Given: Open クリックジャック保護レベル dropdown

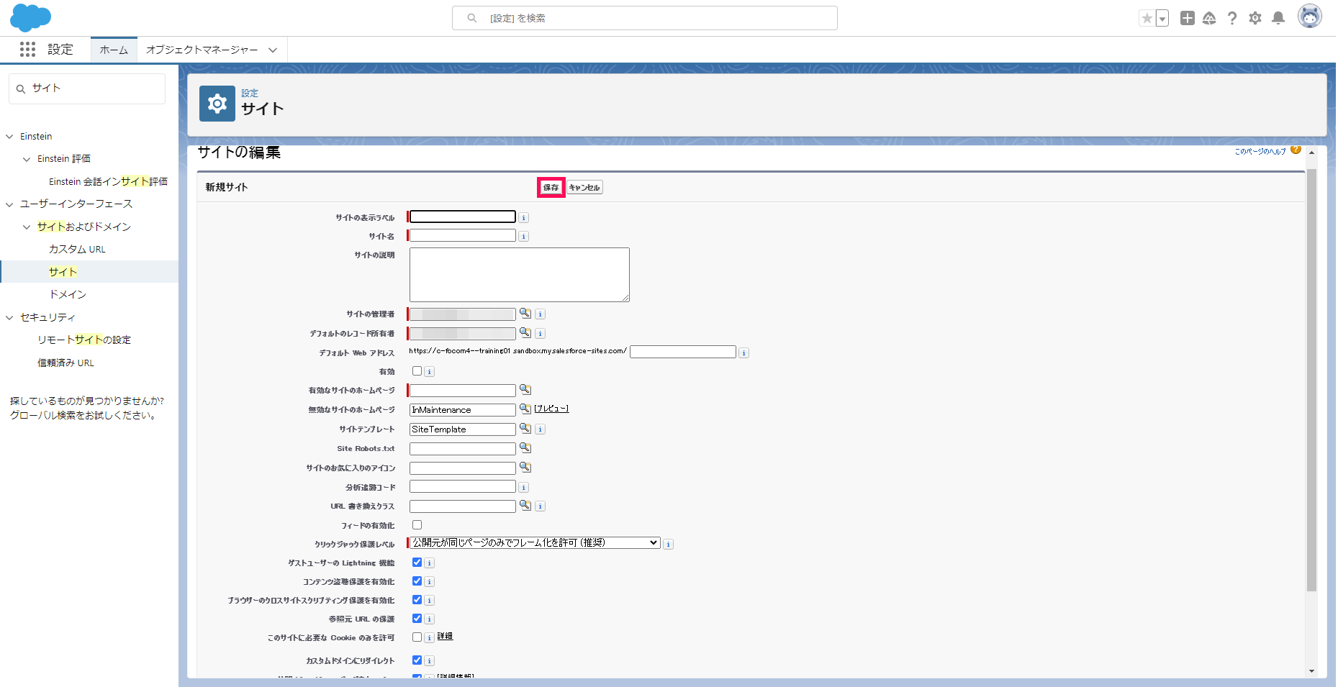Looking at the screenshot, I should coord(535,543).
